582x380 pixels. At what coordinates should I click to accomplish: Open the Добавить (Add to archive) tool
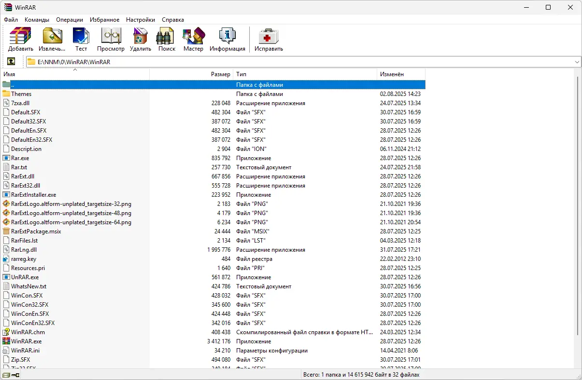tap(20, 39)
